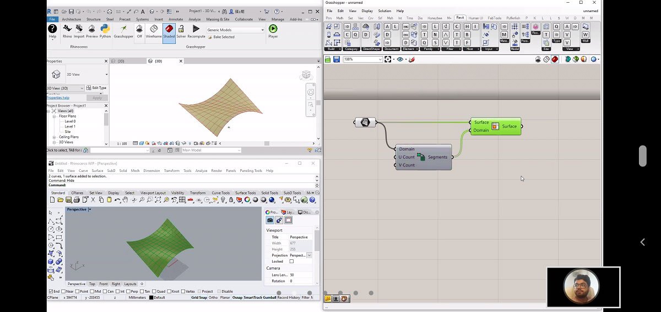Open the Surface menu in Rhino
Screen dimensions: 661x312
[97, 171]
